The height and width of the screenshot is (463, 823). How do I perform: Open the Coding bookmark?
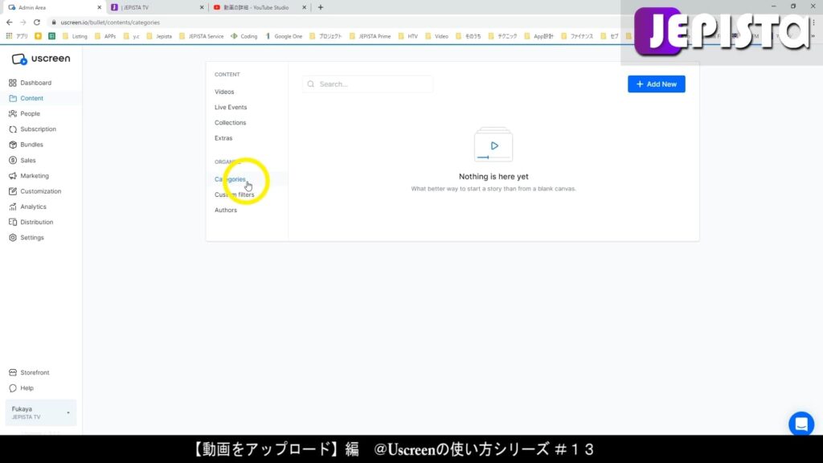244,36
